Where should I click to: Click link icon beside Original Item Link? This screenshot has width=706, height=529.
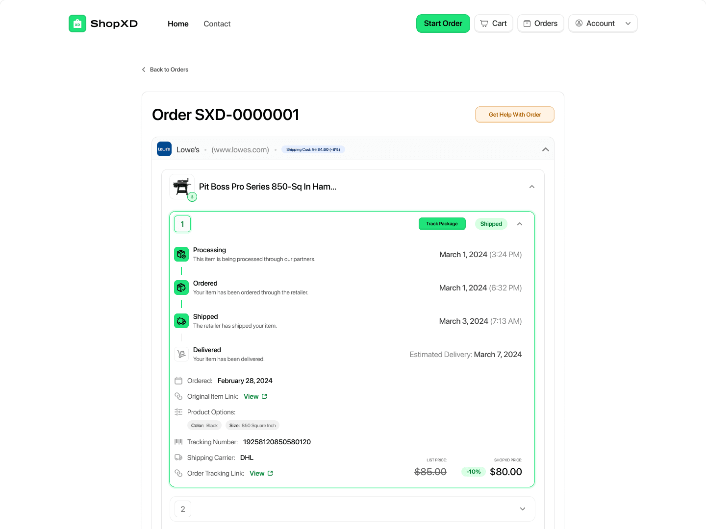(178, 396)
